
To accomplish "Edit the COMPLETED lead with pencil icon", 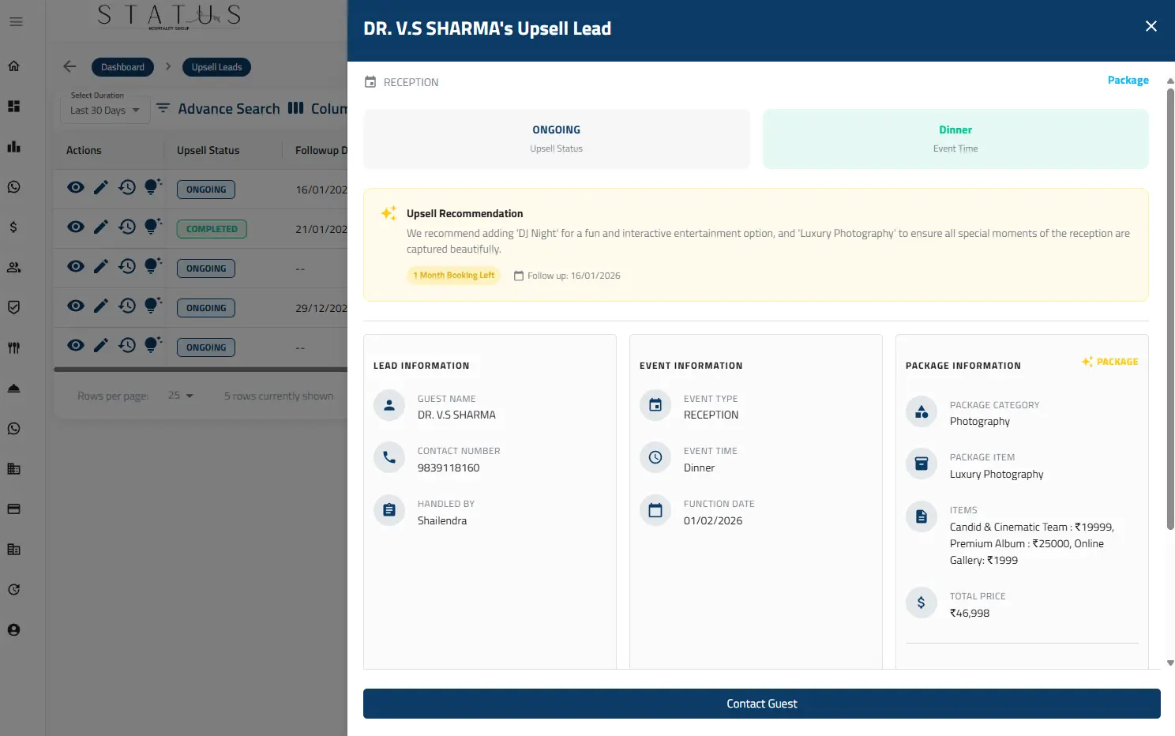I will click(101, 227).
